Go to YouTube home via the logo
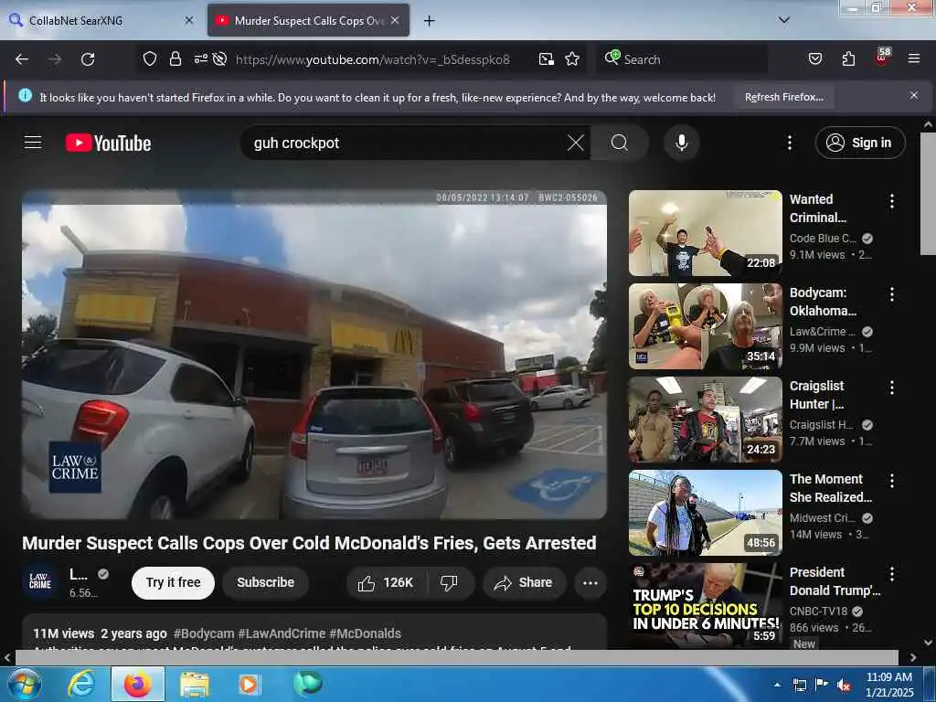Image resolution: width=936 pixels, height=702 pixels. [x=108, y=143]
